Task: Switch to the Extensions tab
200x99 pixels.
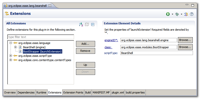Action: coord(55,92)
